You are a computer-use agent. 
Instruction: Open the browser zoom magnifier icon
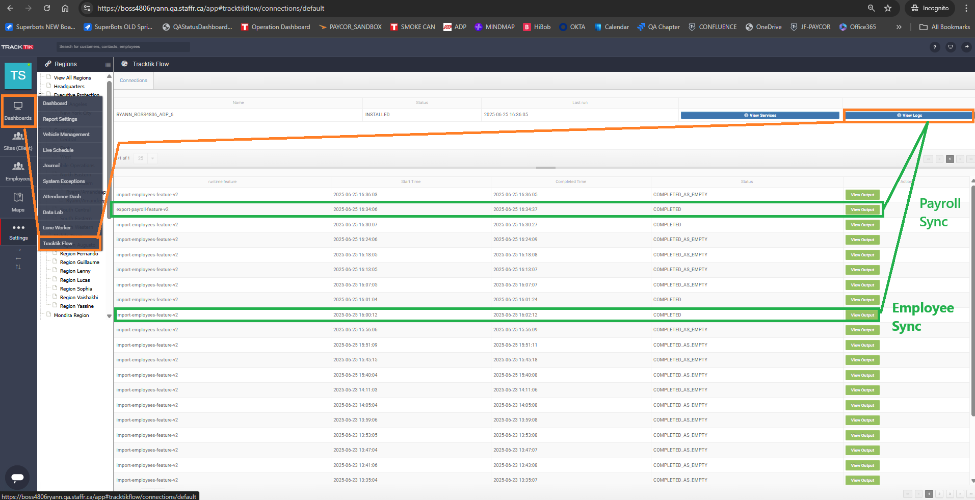click(871, 8)
